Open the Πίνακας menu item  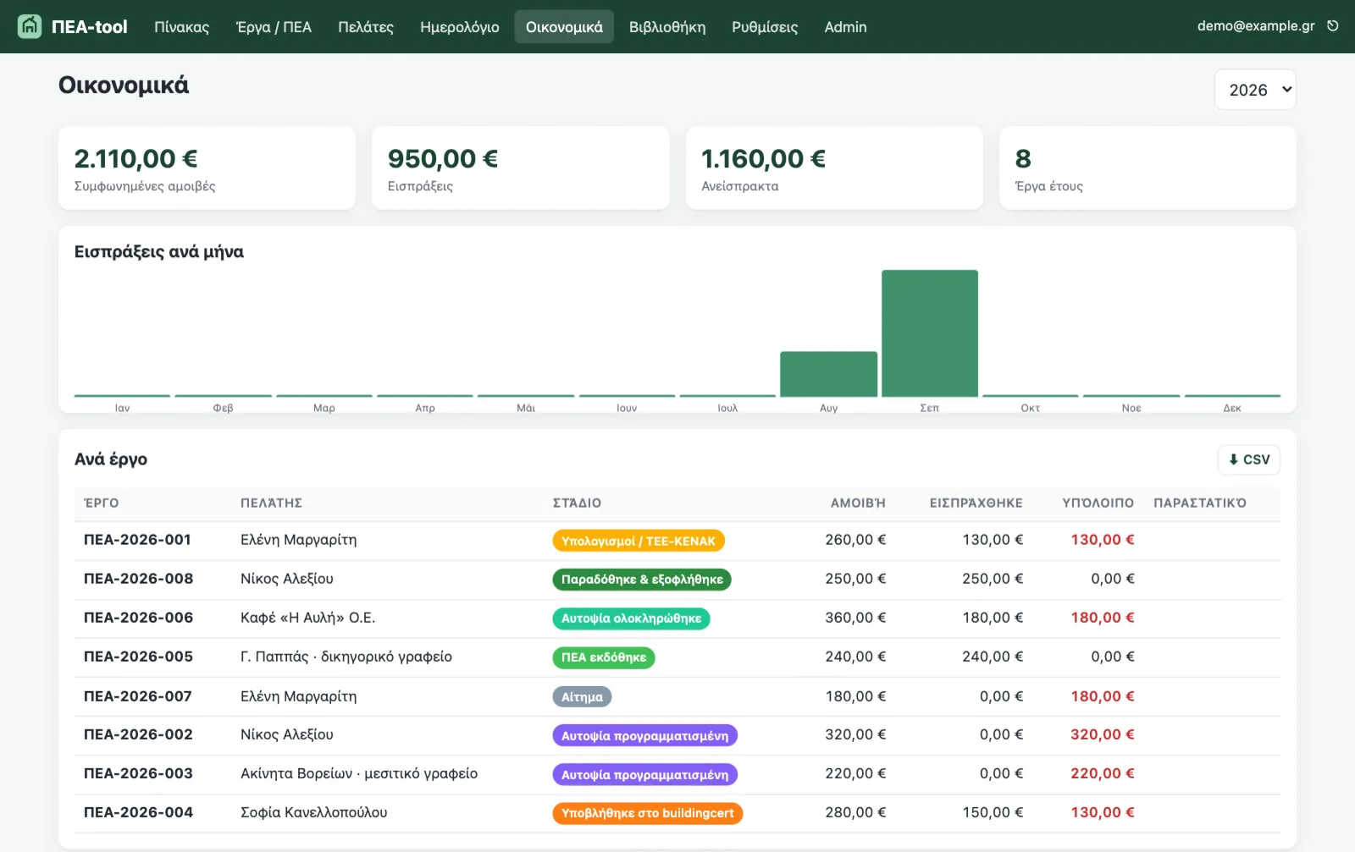click(x=181, y=27)
